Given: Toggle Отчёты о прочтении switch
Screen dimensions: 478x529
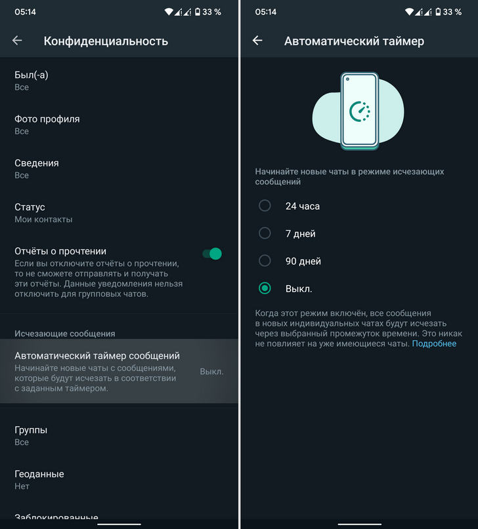Looking at the screenshot, I should (212, 254).
